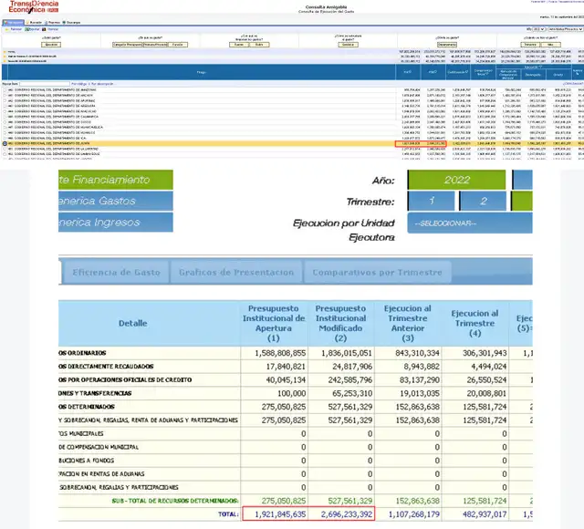The width and height of the screenshot is (584, 529).
Task: Click the Certificación column header
Action: tap(458, 72)
